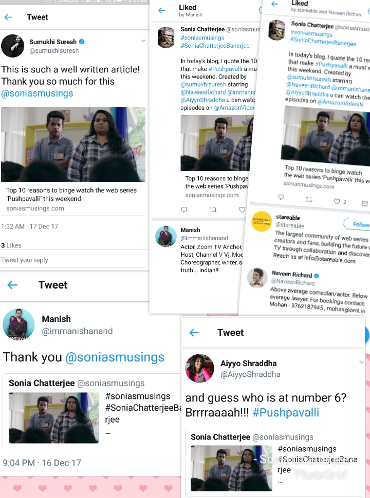Open @soniasmusings mention in Sumukhi's tweet
This screenshot has width=370, height=498.
coord(37,93)
